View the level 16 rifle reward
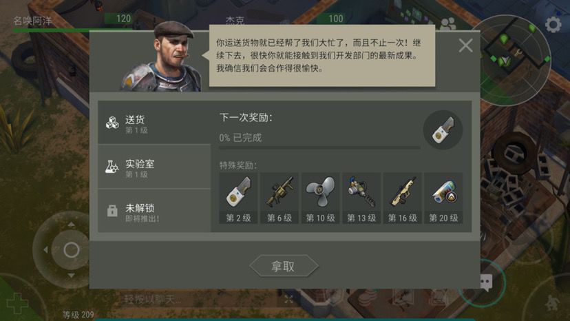This screenshot has width=570, height=321. pyautogui.click(x=403, y=198)
